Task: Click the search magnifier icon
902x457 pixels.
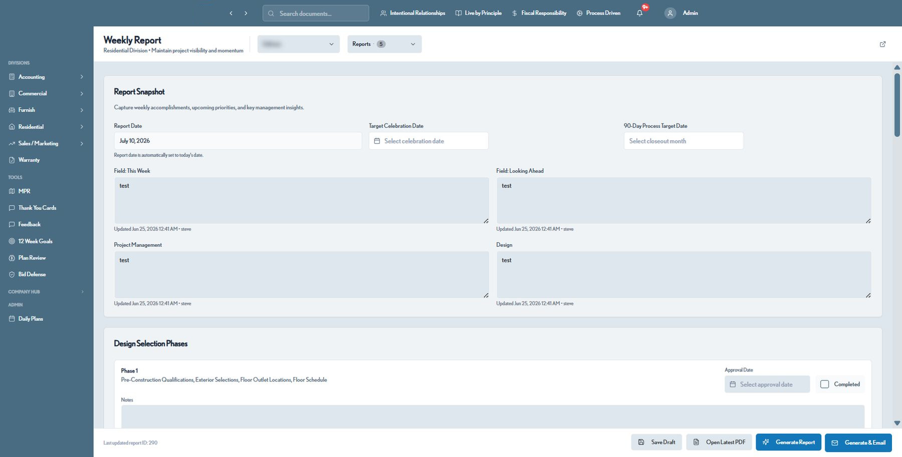Action: (x=271, y=14)
